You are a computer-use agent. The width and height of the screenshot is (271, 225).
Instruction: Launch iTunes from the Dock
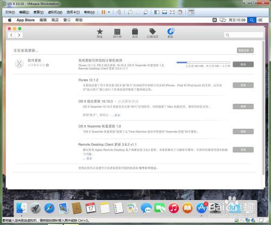[x=173, y=208]
